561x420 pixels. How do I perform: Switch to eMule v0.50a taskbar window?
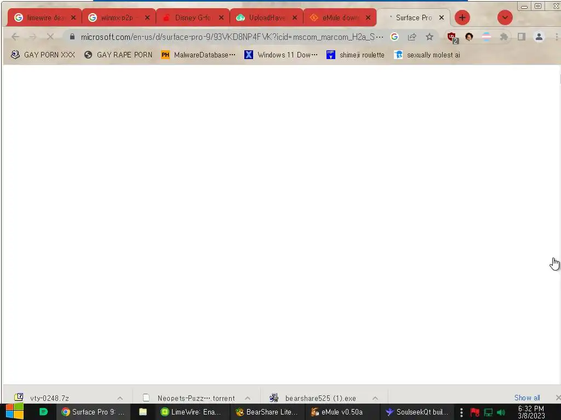click(x=342, y=412)
